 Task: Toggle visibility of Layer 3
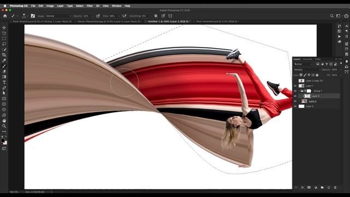pos(295,96)
